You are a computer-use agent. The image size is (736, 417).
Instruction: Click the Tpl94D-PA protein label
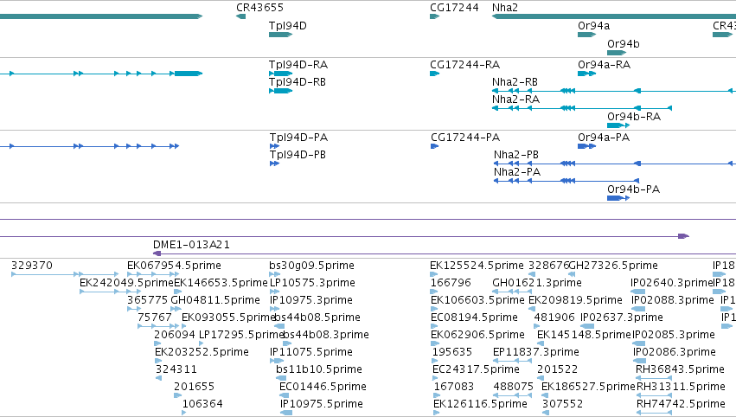pos(298,138)
